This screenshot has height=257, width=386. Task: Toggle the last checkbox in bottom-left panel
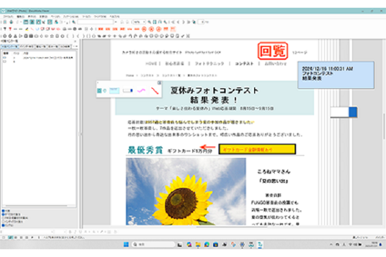coord(3,224)
